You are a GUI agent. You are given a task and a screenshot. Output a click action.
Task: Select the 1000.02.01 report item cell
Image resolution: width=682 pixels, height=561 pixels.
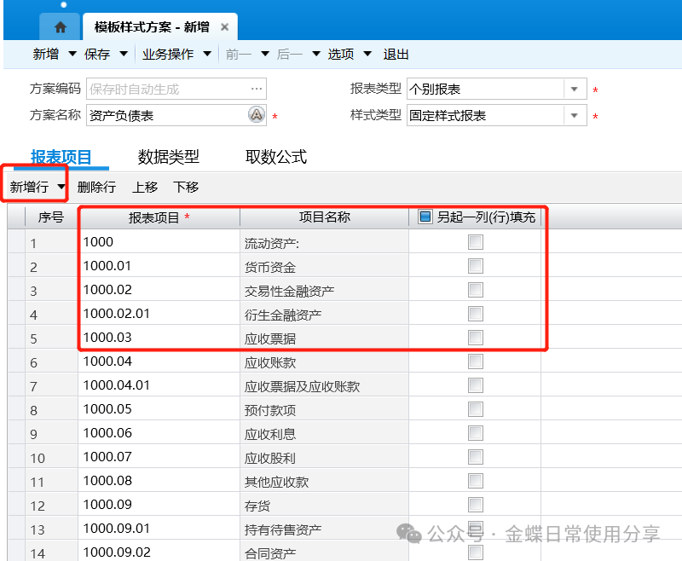(159, 314)
